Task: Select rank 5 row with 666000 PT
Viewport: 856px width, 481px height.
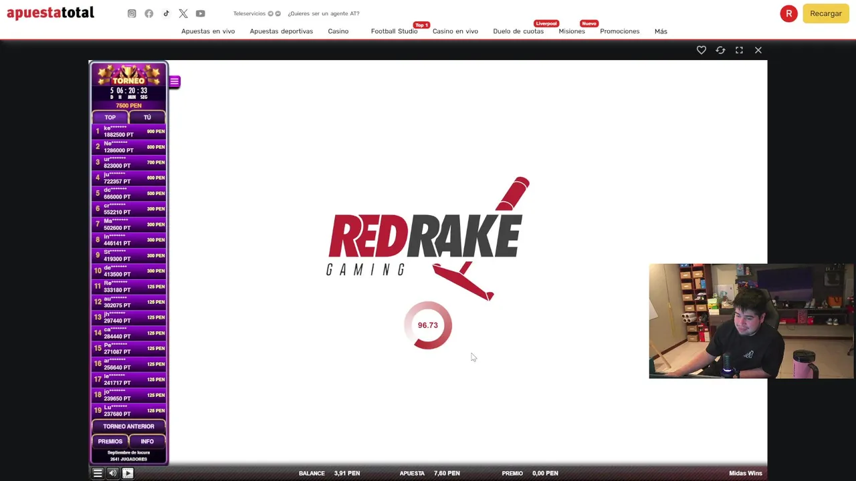Action: click(x=128, y=193)
